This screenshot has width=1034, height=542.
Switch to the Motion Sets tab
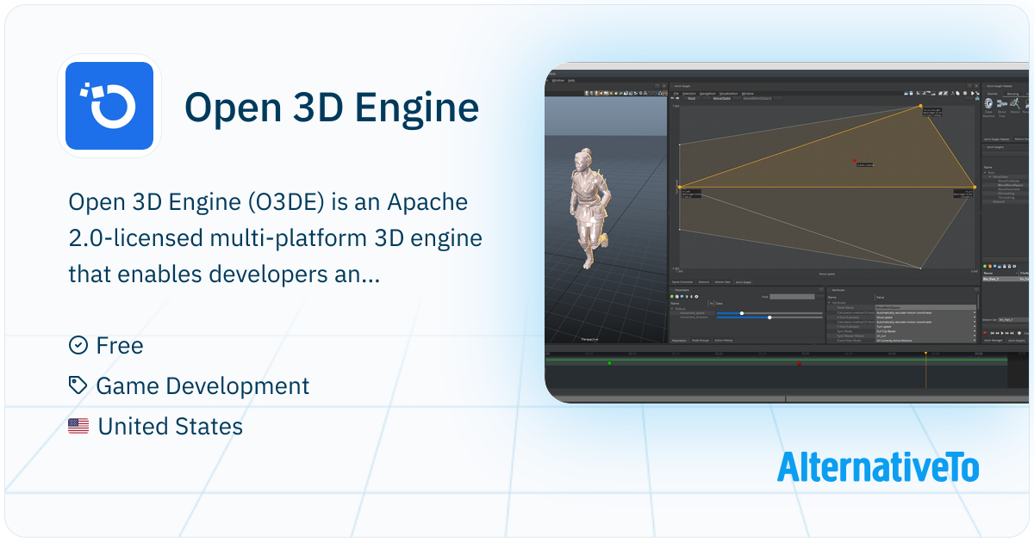(722, 281)
